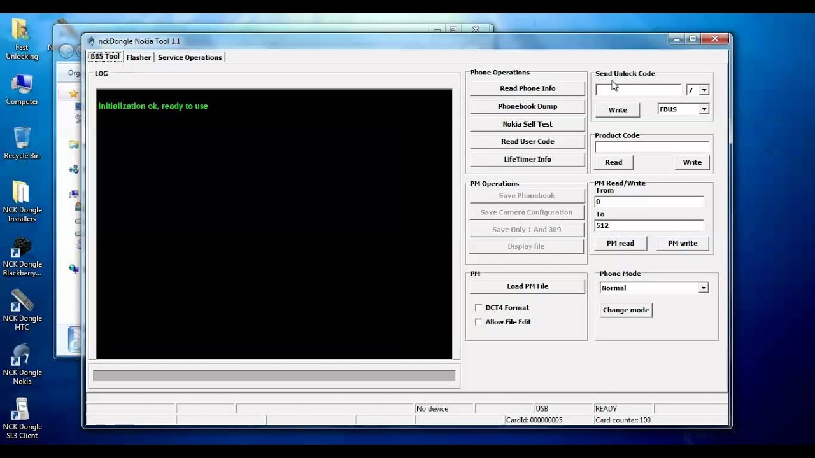Select the Computer desktop icon
Image resolution: width=815 pixels, height=458 pixels.
coord(22,89)
